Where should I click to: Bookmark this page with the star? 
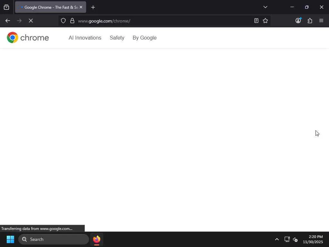[265, 21]
